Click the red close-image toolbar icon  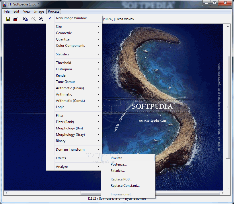pyautogui.click(x=15, y=19)
